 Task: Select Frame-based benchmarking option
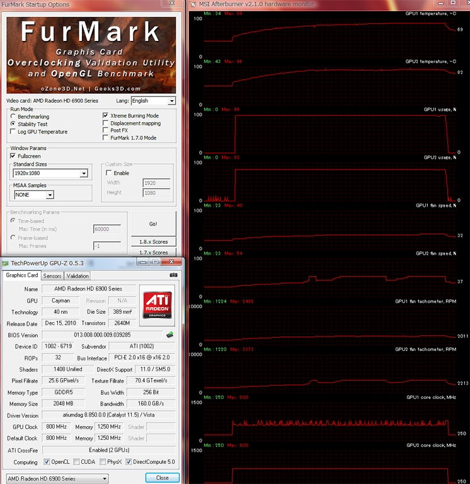tap(13, 238)
